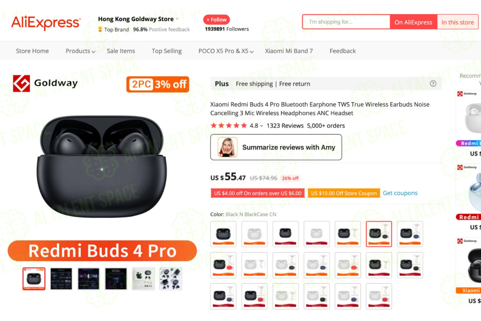
Task: Expand the POCO X5 Pro & X5 menu
Action: pos(226,51)
